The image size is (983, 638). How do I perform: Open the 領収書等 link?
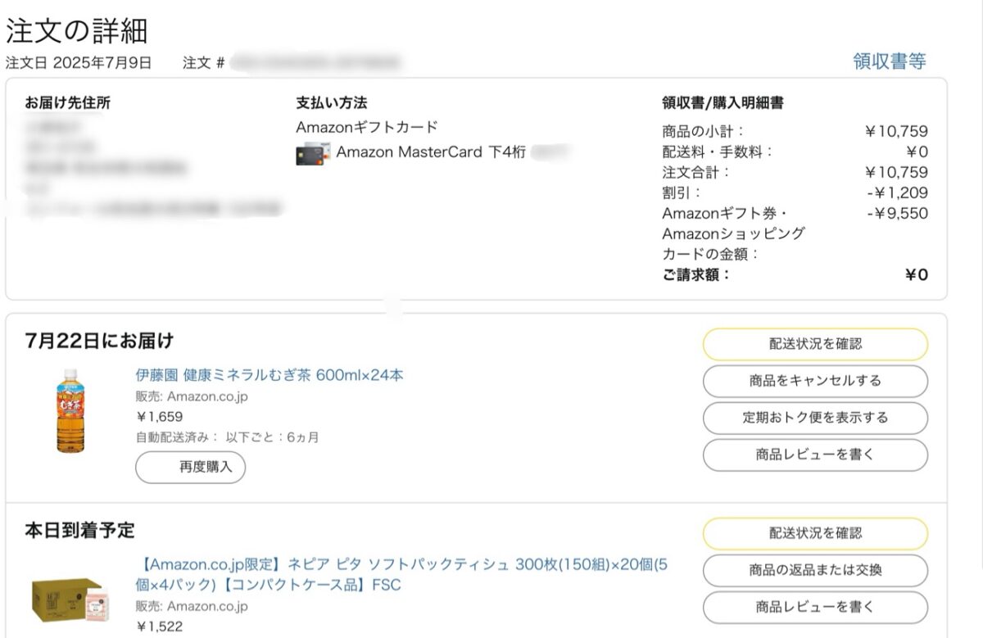(890, 61)
